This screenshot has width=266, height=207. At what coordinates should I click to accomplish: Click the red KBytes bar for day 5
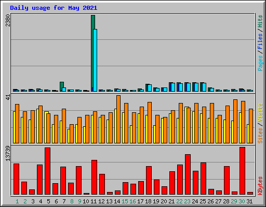pyautogui.click(x=48, y=171)
